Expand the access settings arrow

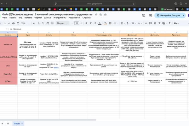pyautogui.click(x=183, y=15)
